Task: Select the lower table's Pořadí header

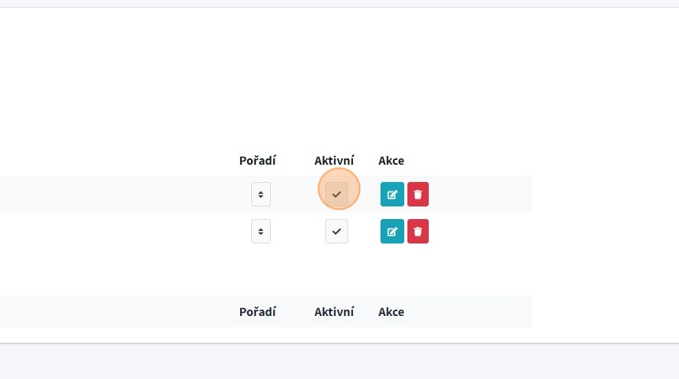Action: coord(257,311)
